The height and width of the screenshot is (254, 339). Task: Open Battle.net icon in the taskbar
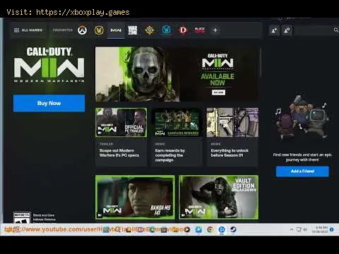pos(222,229)
